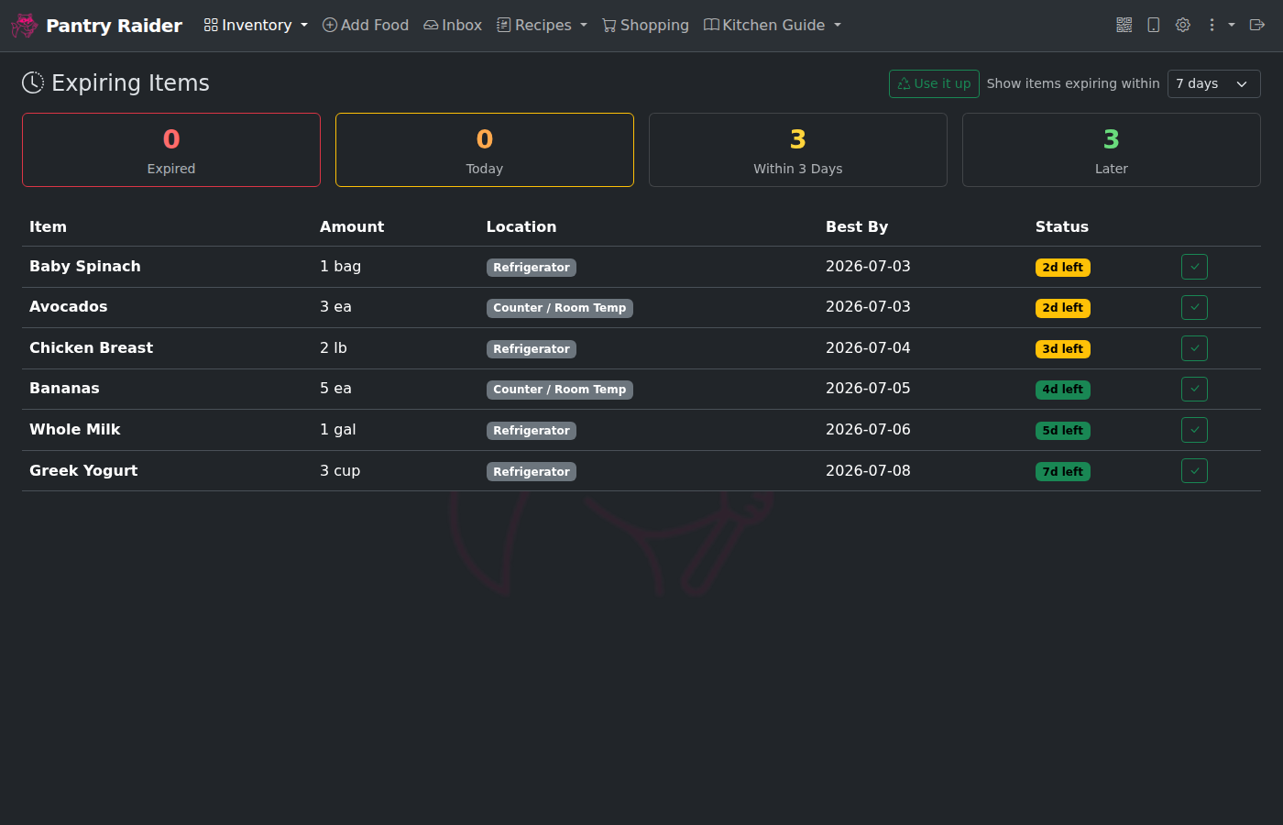Tick the Greek Yogurt checkmark button

tap(1194, 471)
